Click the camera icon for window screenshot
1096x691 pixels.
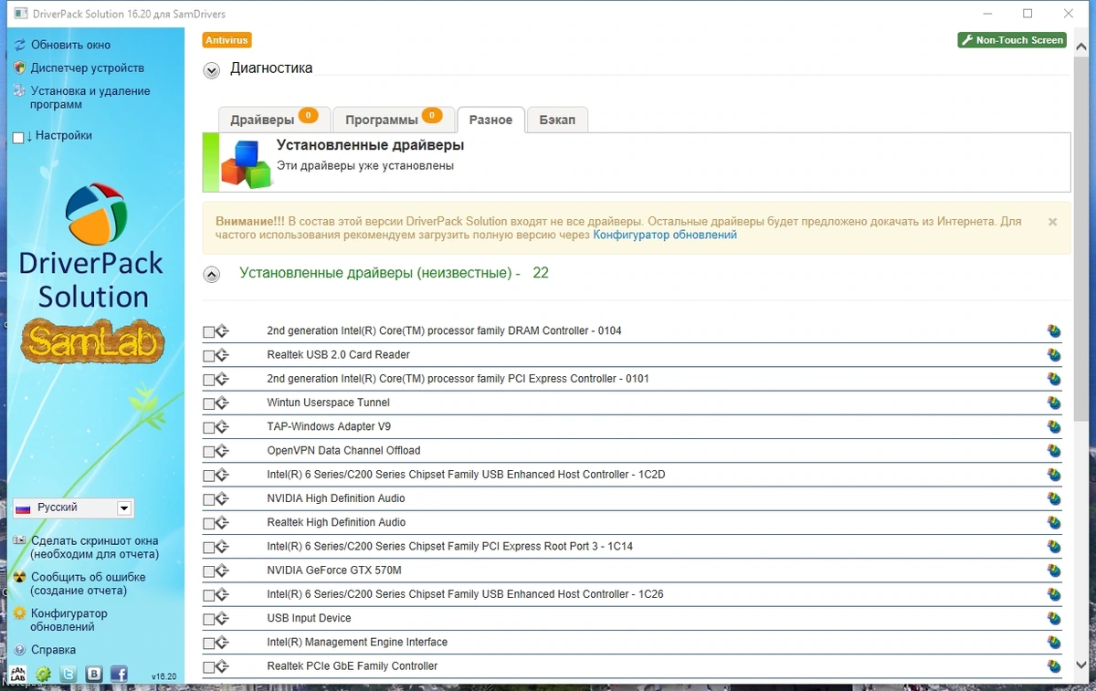pos(19,541)
